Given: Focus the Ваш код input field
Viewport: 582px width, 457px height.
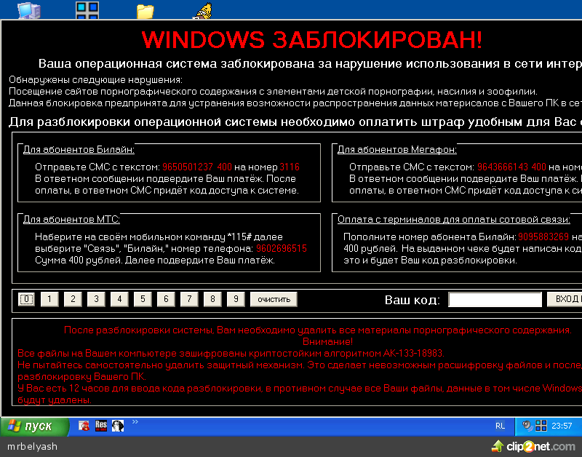Looking at the screenshot, I should 495,299.
